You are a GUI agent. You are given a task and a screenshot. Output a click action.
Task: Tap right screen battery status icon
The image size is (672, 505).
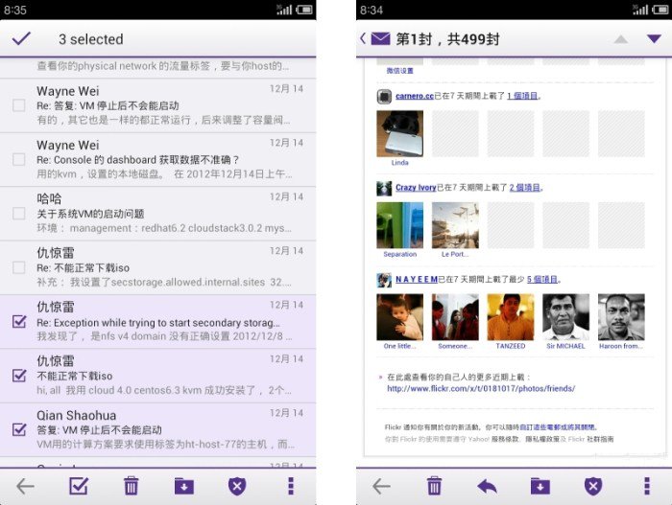point(660,10)
